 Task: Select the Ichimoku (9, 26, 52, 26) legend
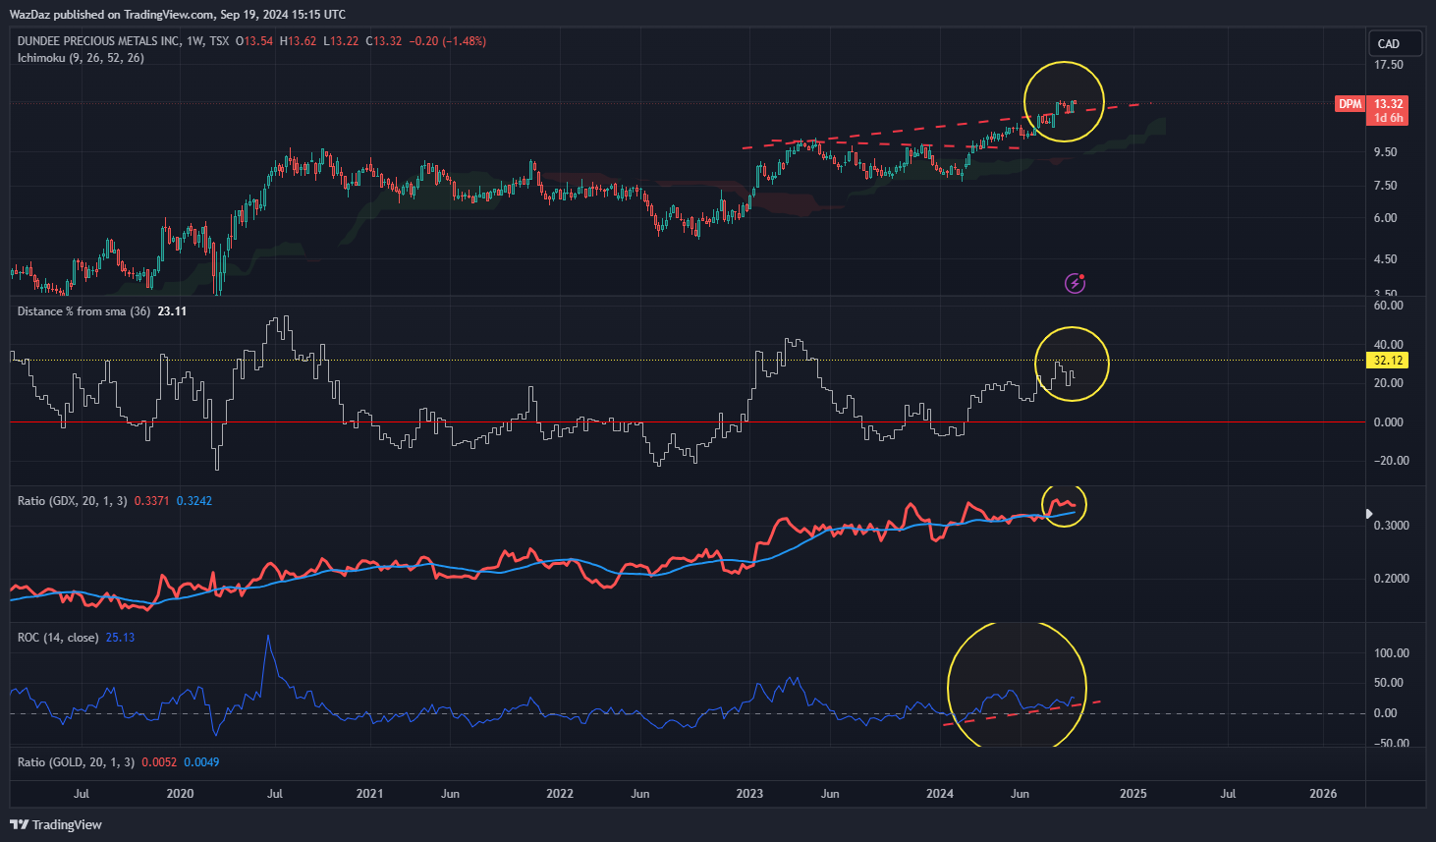pyautogui.click(x=81, y=58)
